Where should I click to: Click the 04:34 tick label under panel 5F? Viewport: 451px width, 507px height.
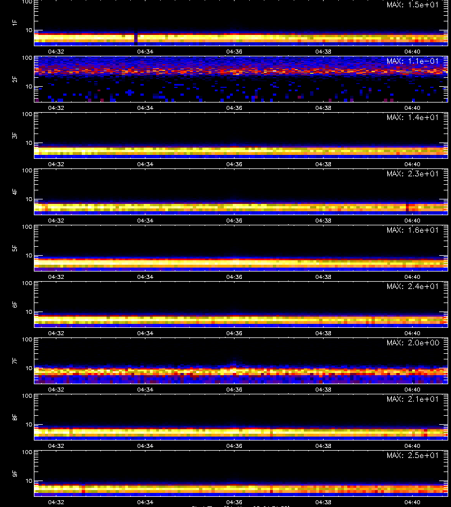pyautogui.click(x=145, y=277)
